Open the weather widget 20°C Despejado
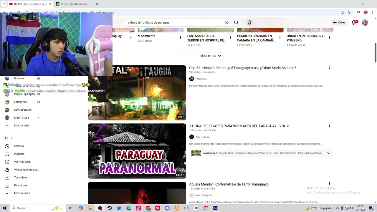The height and width of the screenshot is (212, 377). coord(318,208)
